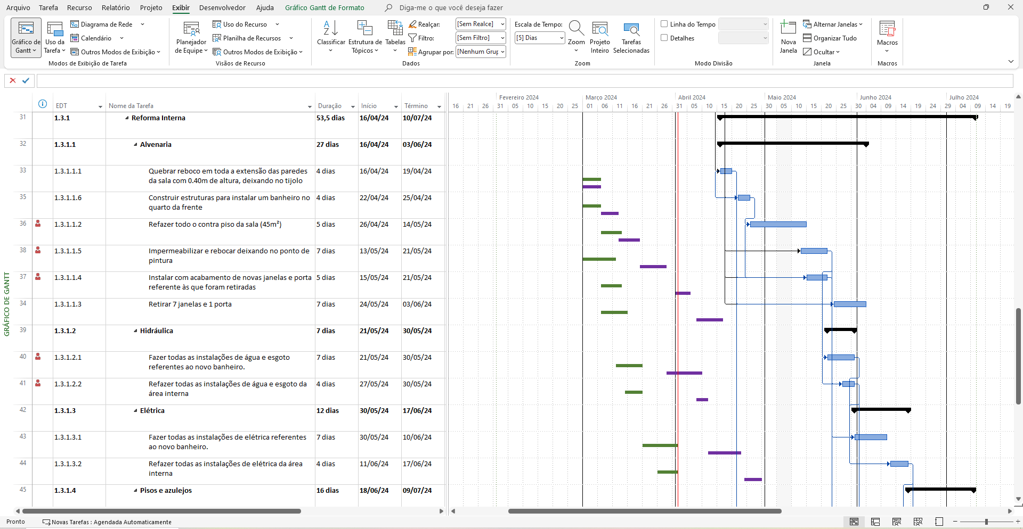Toggle the Detalhes checkbox
1023x529 pixels.
pos(664,38)
